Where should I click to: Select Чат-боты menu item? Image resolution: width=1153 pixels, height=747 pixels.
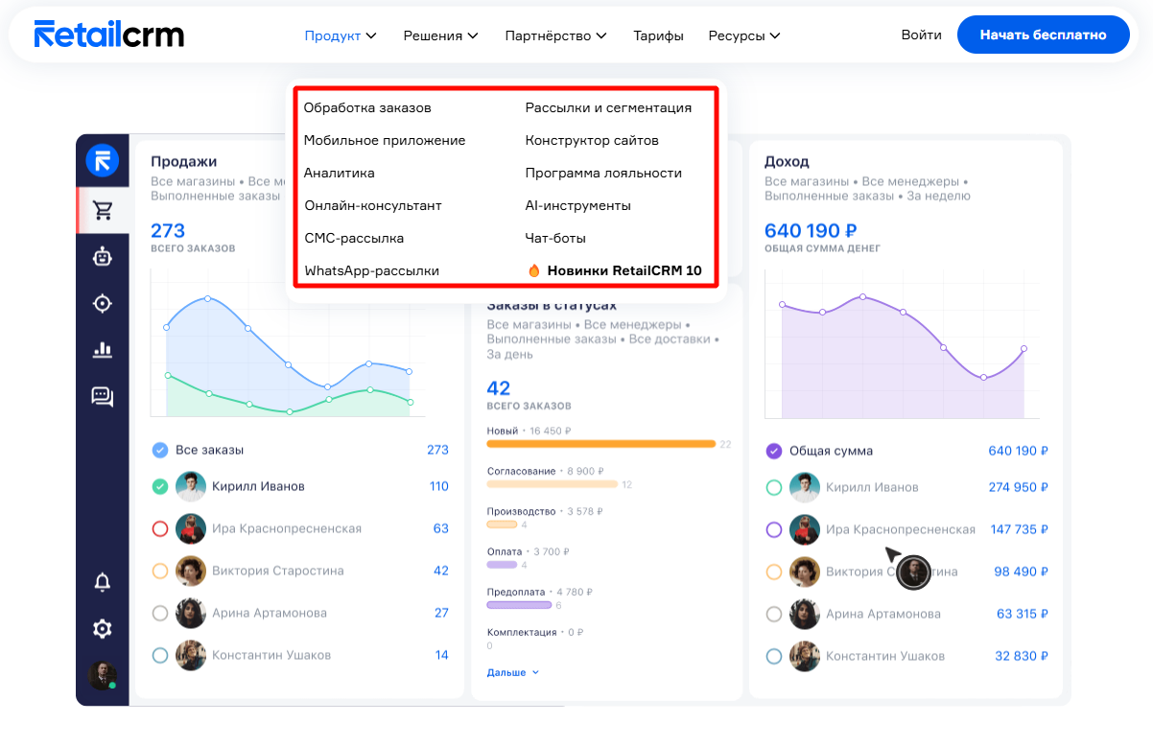pyautogui.click(x=555, y=238)
